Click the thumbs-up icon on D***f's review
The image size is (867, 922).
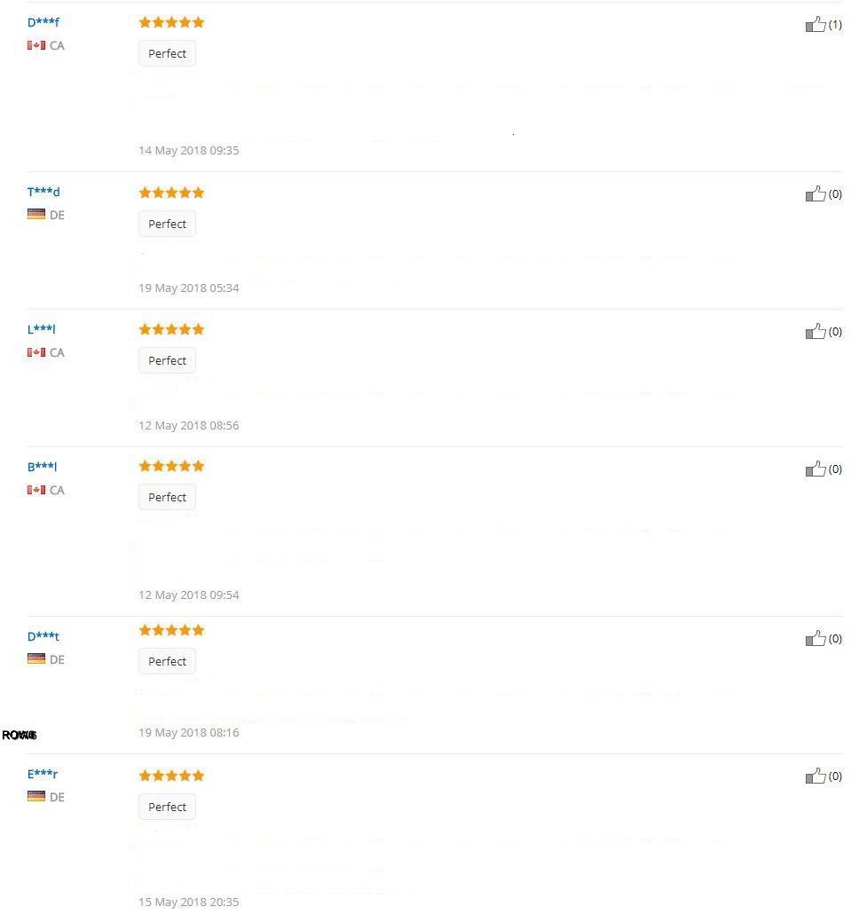pyautogui.click(x=816, y=24)
